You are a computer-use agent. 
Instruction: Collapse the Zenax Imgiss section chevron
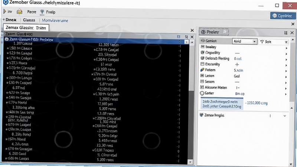(284, 116)
